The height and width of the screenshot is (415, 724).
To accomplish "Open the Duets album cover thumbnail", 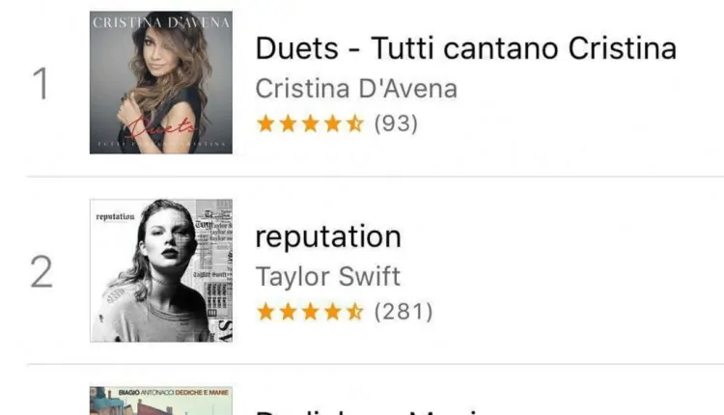I will (x=161, y=82).
